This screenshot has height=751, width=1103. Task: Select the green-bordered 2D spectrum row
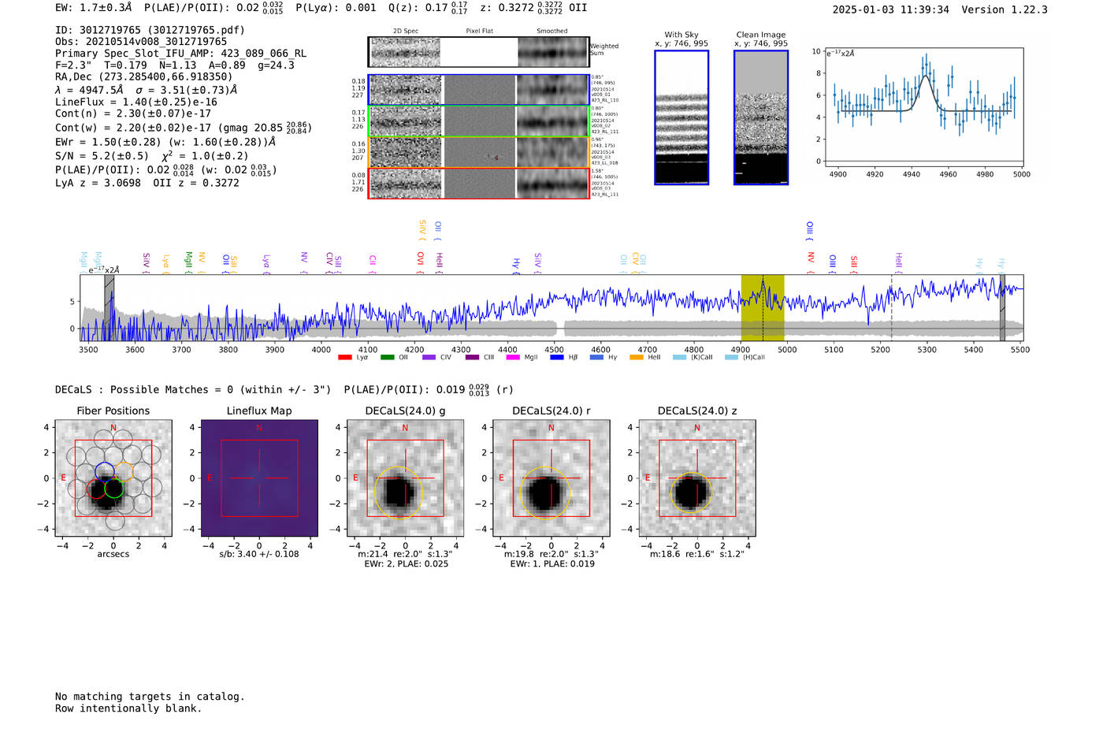478,121
